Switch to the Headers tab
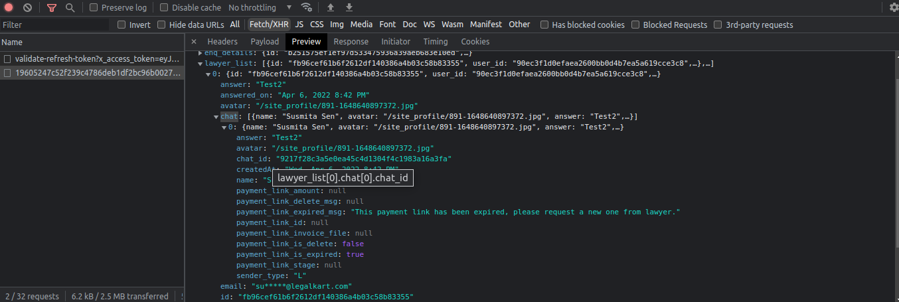Image resolution: width=899 pixels, height=302 pixels. coord(222,42)
